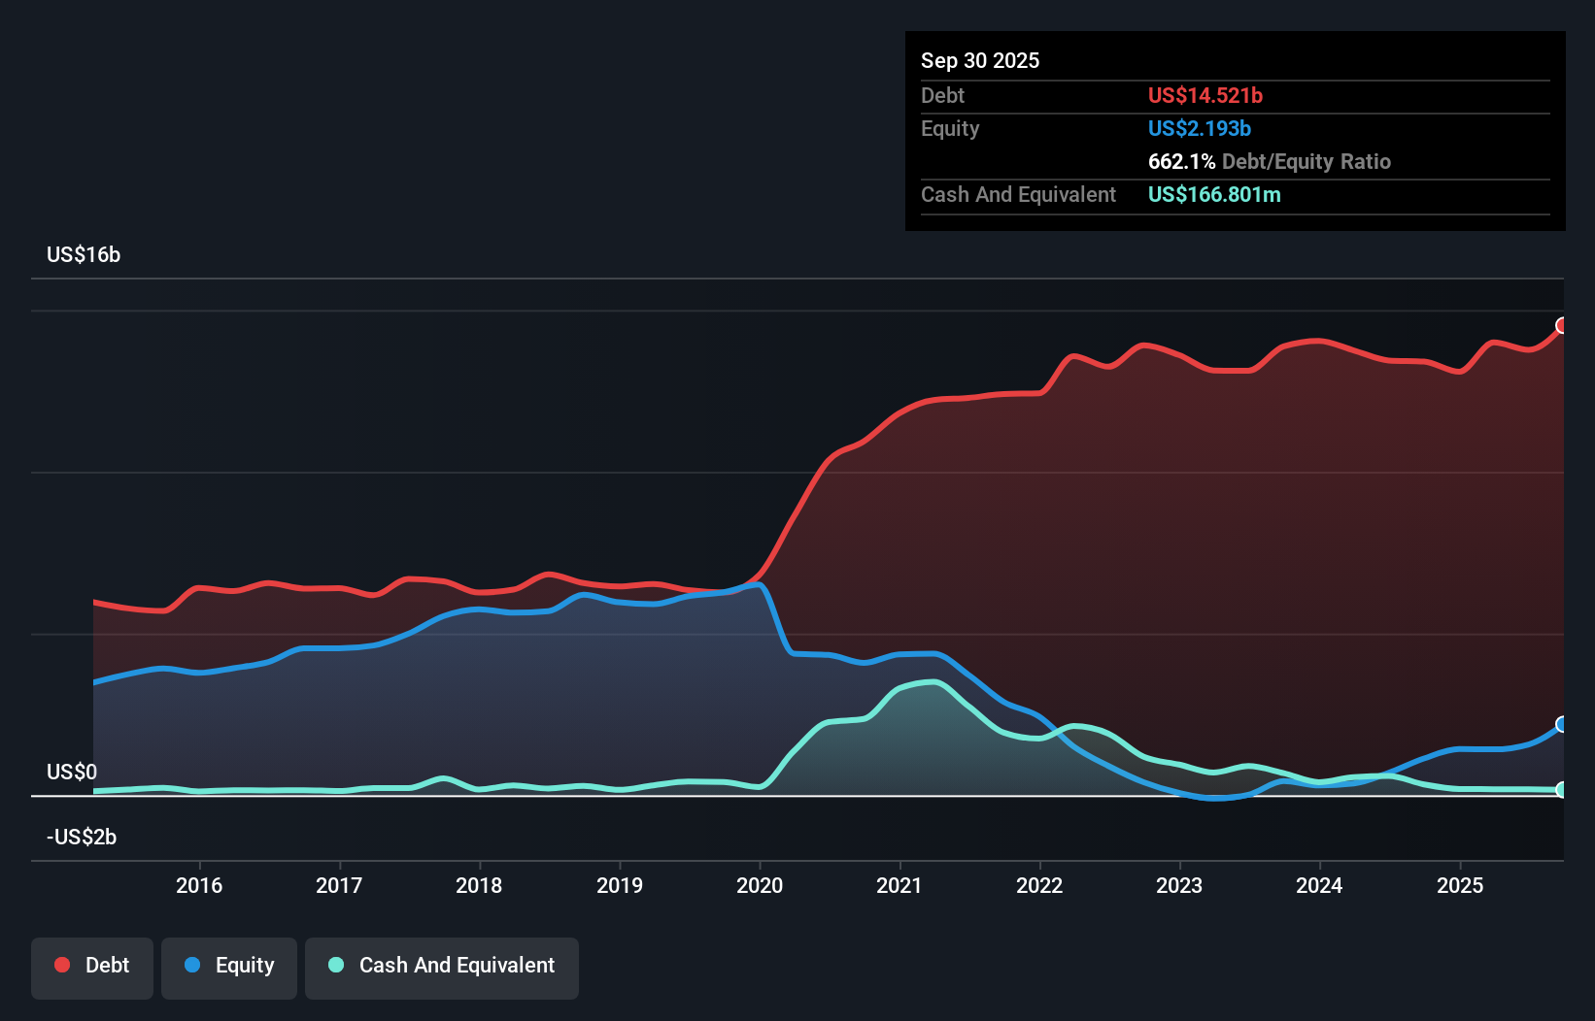Screen dimensions: 1595x1021
Task: Click the US$0 y-axis label
Action: click(72, 773)
